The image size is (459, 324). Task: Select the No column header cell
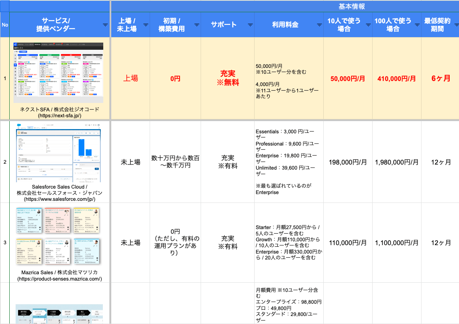[x=5, y=25]
